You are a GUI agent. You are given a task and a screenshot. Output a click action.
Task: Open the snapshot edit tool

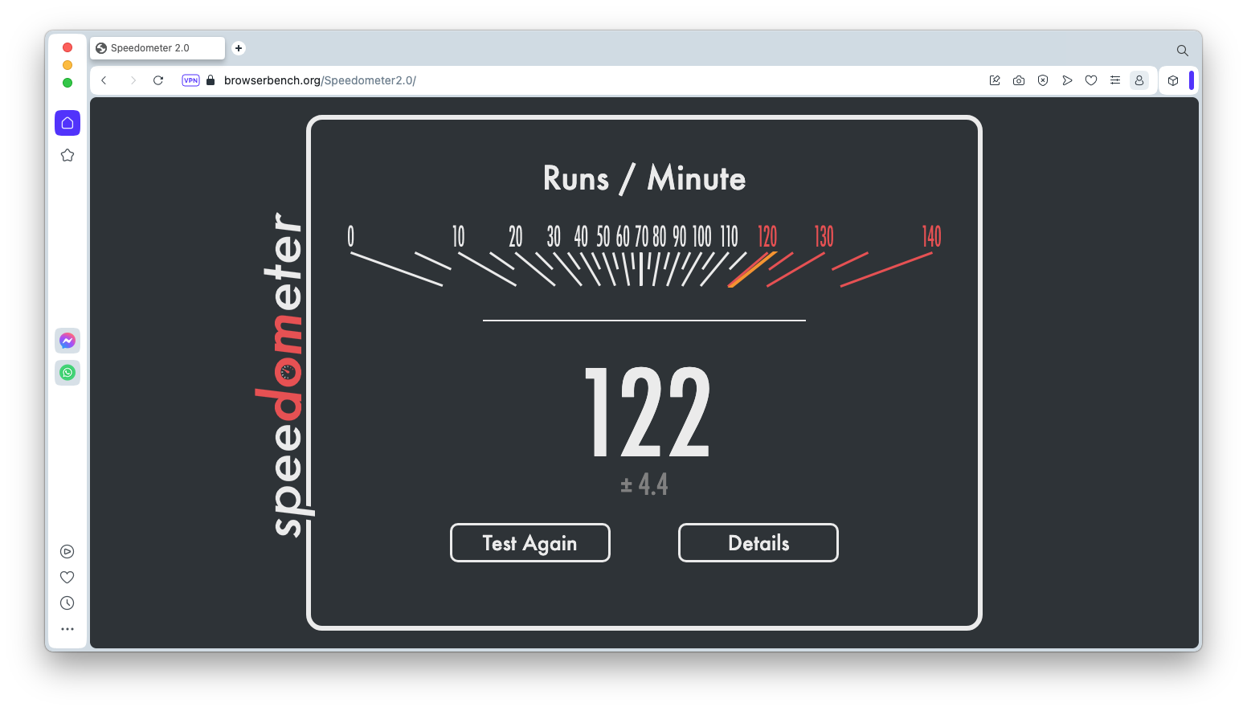coord(995,80)
